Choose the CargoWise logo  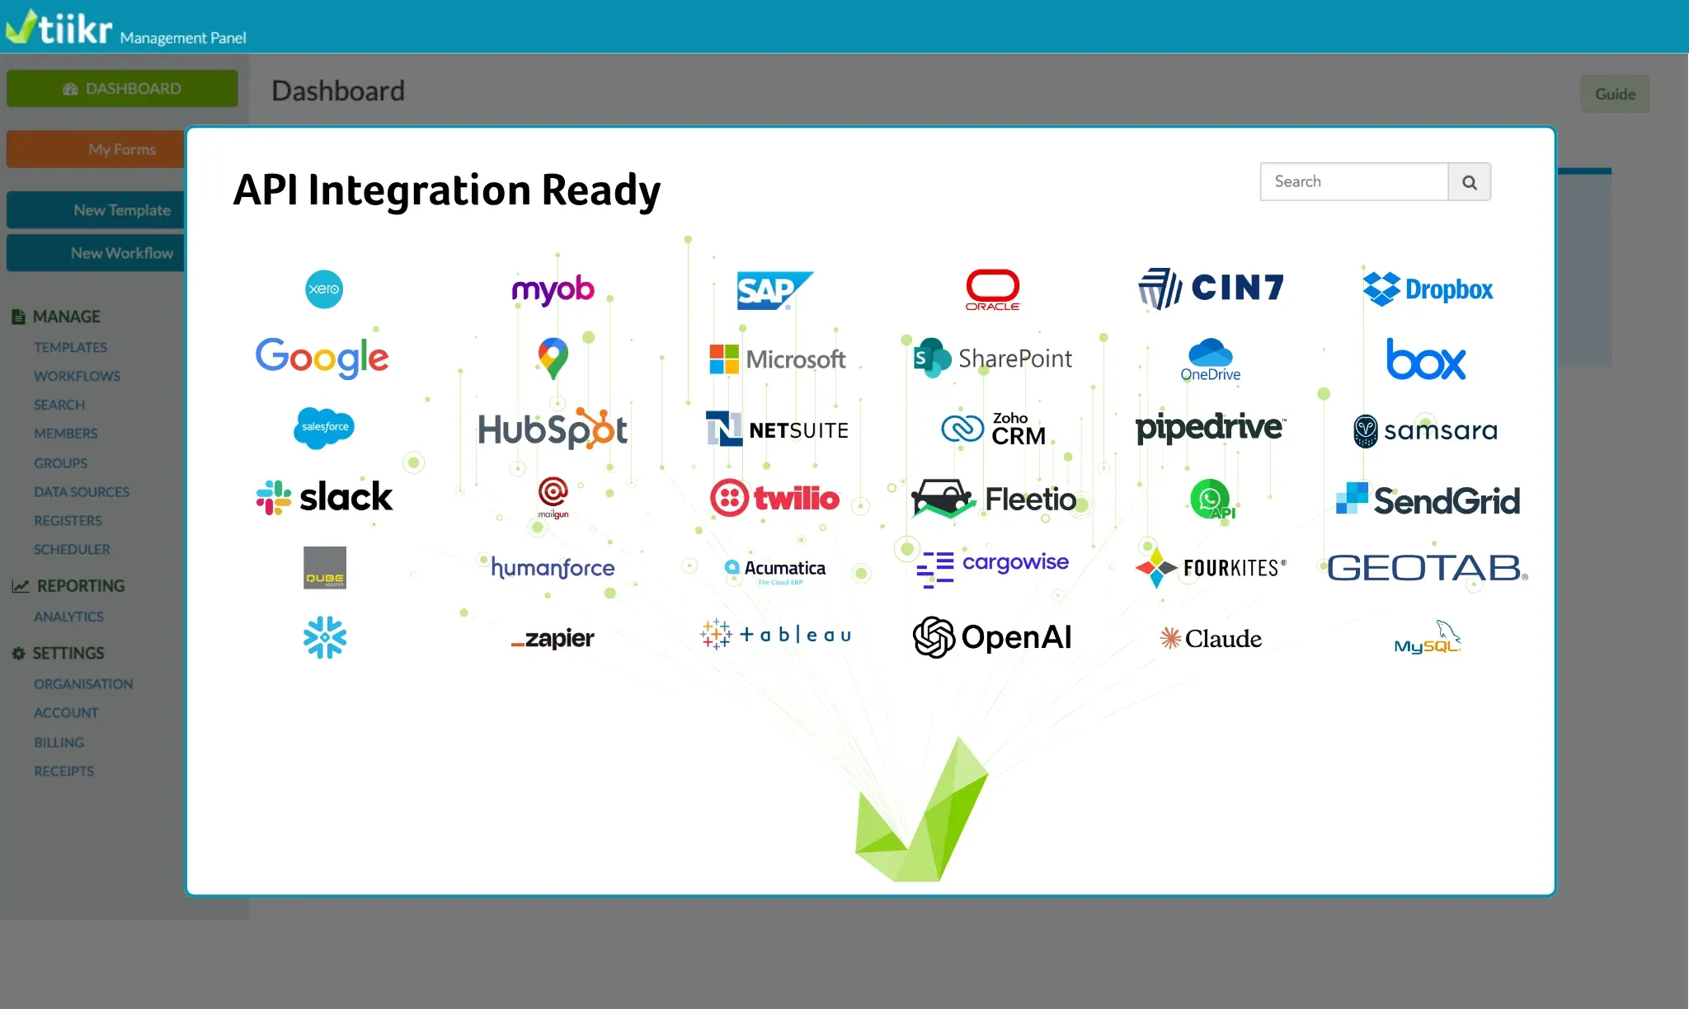point(993,568)
